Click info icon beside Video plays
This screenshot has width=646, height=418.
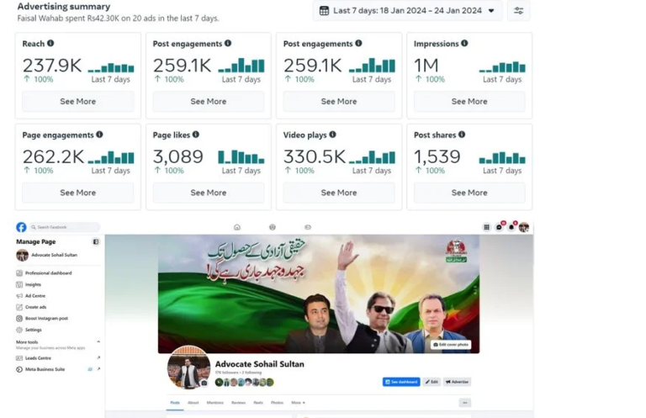(332, 135)
